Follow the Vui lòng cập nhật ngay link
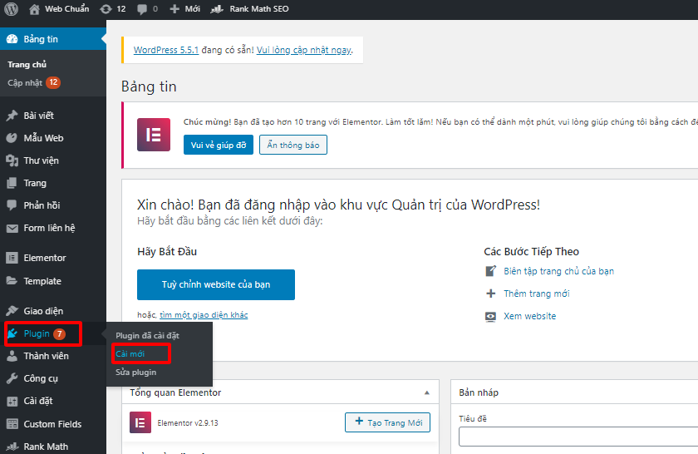Screen dimensions: 698x454 303,50
